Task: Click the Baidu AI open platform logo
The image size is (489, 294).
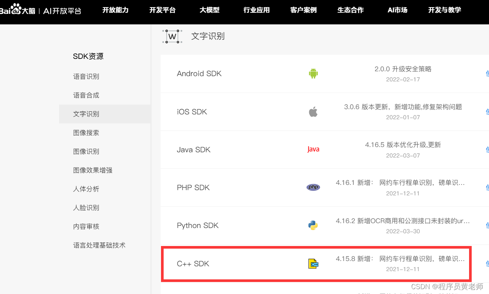Action: click(41, 9)
